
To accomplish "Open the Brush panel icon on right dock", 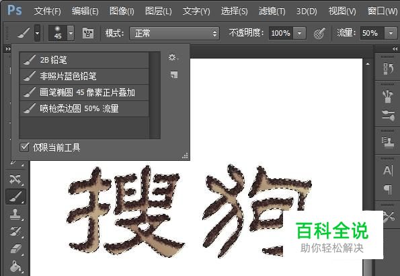I will pos(388,97).
